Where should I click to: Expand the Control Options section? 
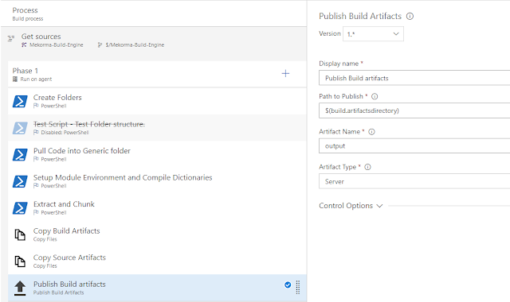(x=351, y=206)
